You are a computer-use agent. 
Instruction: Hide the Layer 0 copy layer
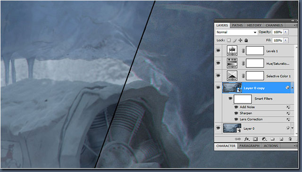[218, 88]
